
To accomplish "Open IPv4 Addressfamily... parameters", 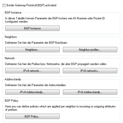I will [x=32, y=92].
